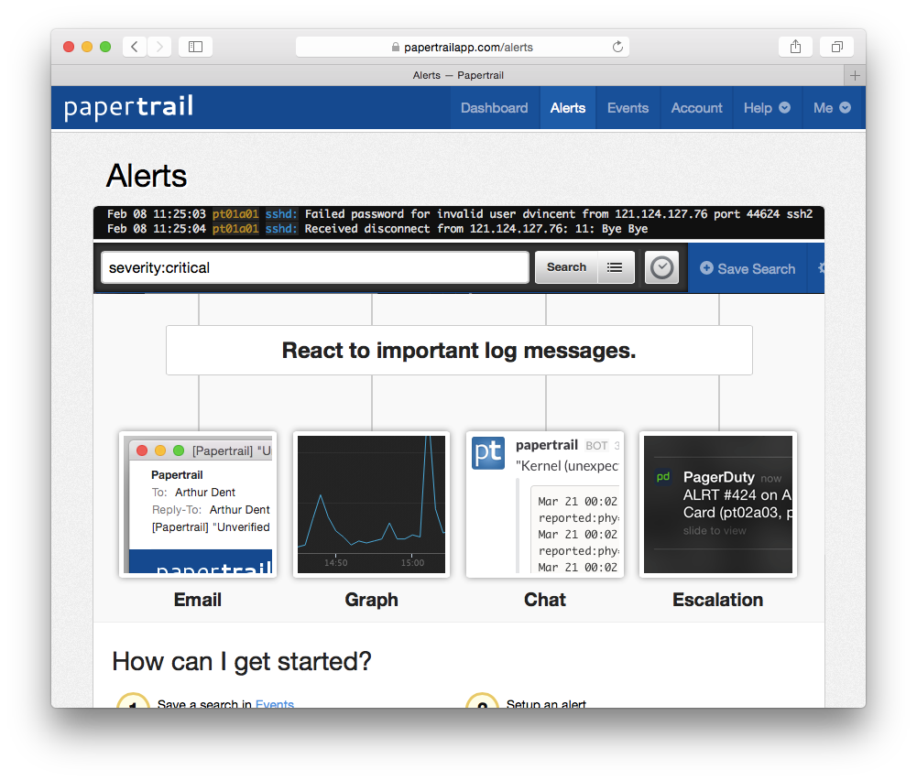Click the 'Failed password for invalid user' log line

460,214
